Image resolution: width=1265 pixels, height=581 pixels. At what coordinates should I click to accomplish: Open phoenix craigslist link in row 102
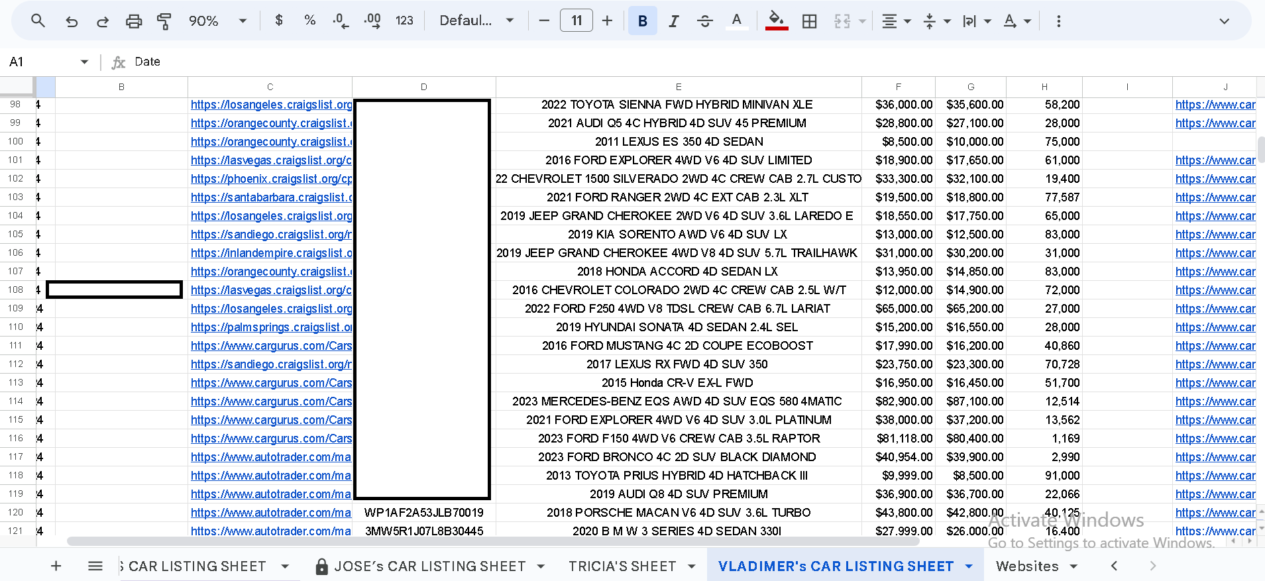[x=272, y=179]
